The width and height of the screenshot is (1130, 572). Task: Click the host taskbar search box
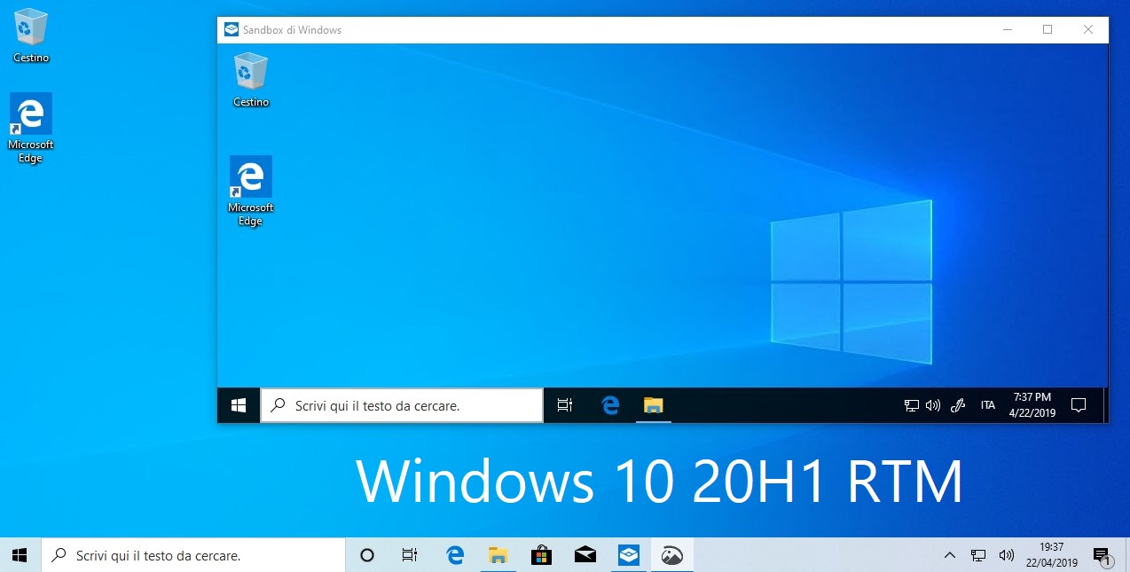tap(193, 555)
